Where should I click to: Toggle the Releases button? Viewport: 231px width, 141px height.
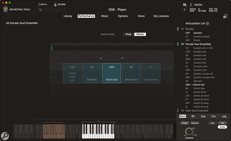195,123
